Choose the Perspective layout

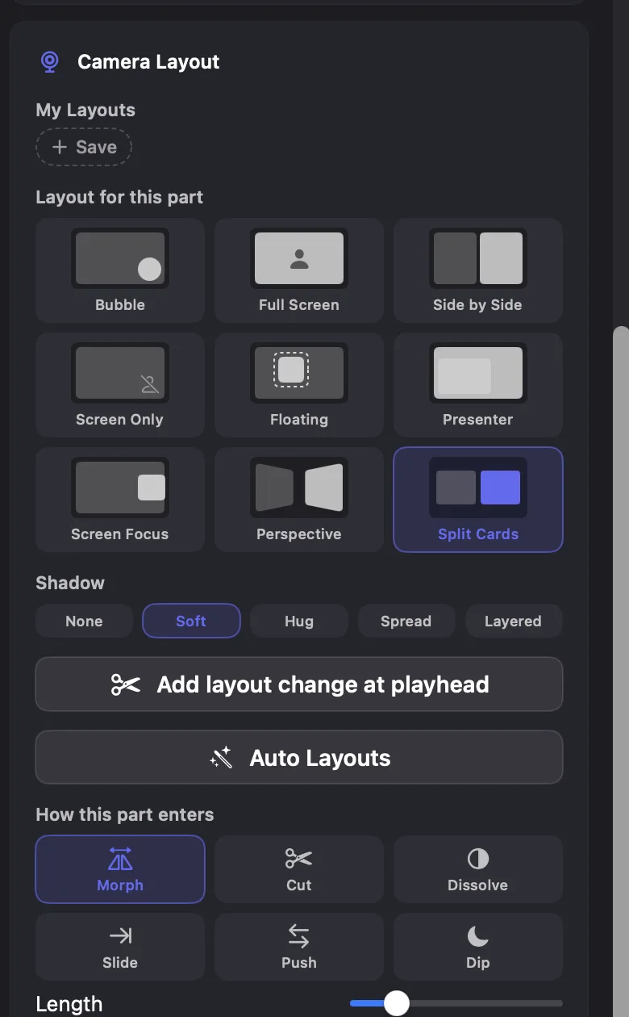point(299,499)
